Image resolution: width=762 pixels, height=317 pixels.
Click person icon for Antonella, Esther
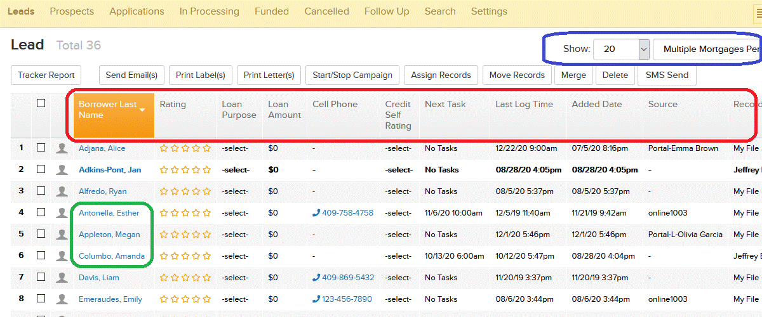(x=62, y=213)
